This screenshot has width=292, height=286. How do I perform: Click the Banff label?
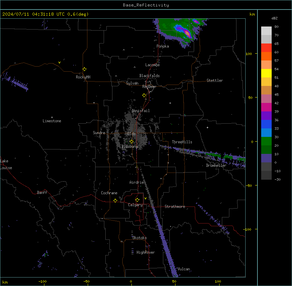click(42, 193)
